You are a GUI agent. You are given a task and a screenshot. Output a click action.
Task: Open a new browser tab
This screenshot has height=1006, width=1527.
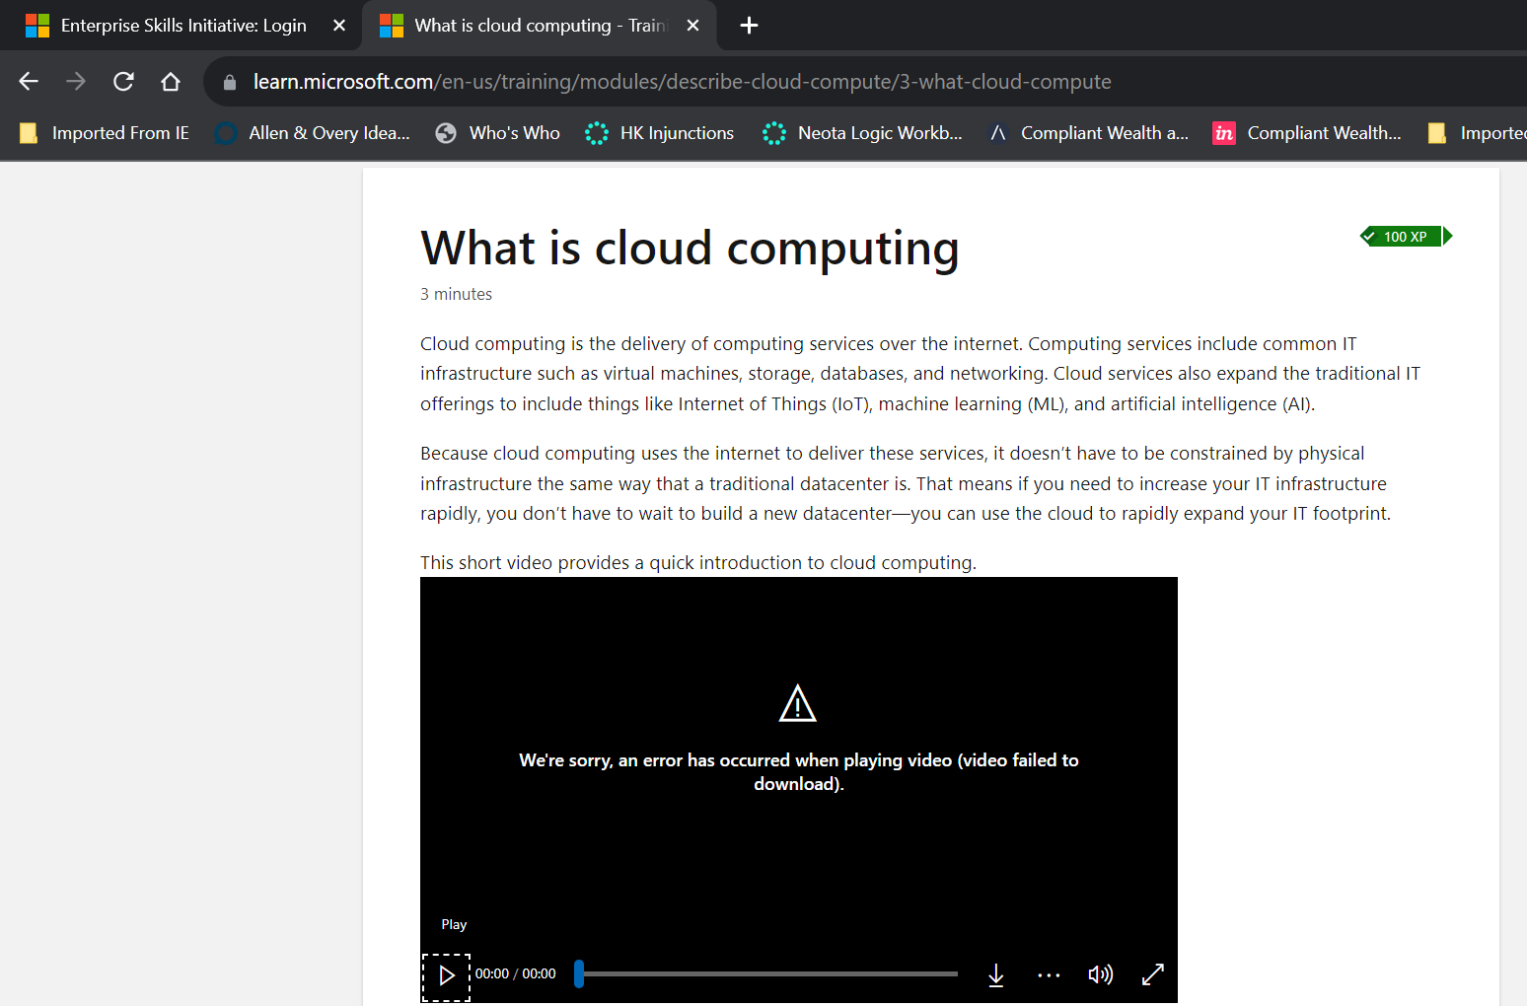749,26
